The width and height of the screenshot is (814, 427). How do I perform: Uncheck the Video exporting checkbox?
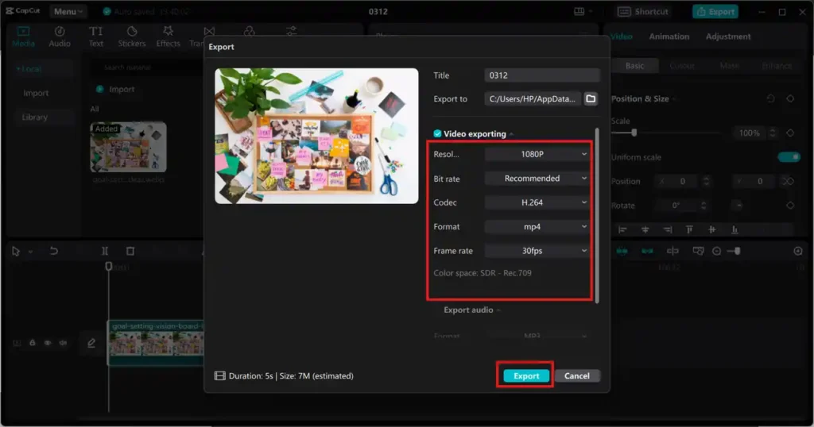(437, 134)
